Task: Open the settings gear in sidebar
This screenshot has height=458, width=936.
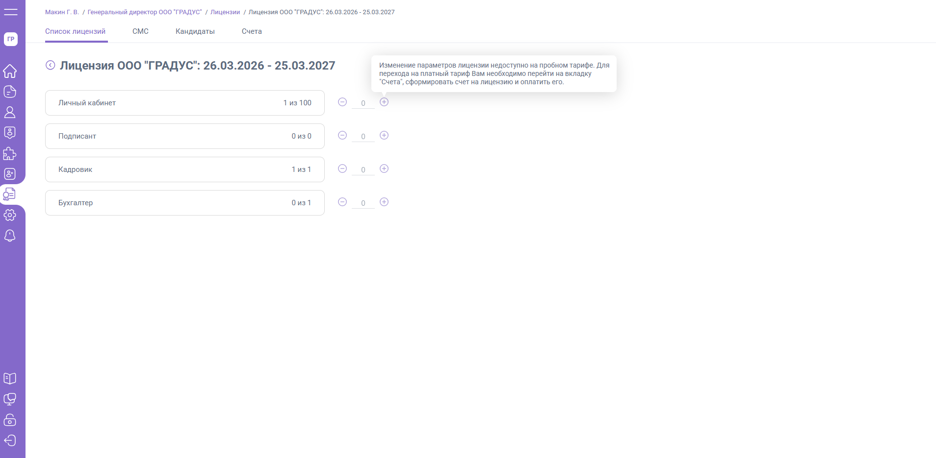Action: coord(10,215)
